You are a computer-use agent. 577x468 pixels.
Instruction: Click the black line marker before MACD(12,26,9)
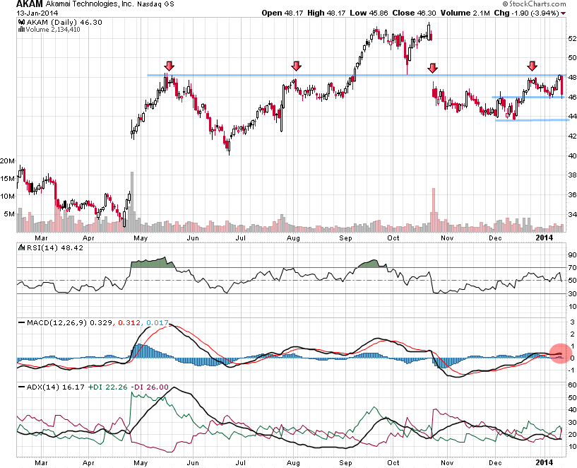[x=21, y=323]
